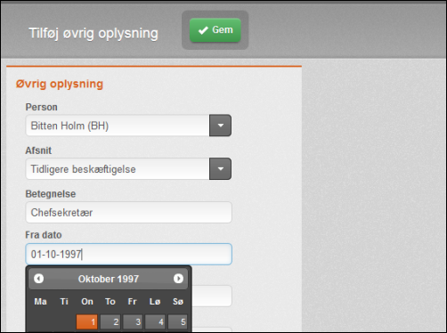Go to next month in the calendar
The height and width of the screenshot is (333, 447).
178,279
